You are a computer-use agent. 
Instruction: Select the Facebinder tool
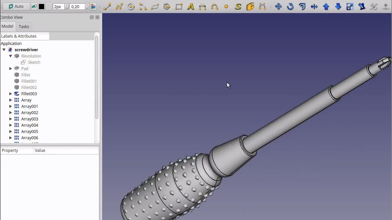coord(250,6)
